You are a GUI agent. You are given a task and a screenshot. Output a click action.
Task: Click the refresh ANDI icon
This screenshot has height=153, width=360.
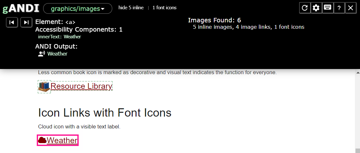click(305, 8)
